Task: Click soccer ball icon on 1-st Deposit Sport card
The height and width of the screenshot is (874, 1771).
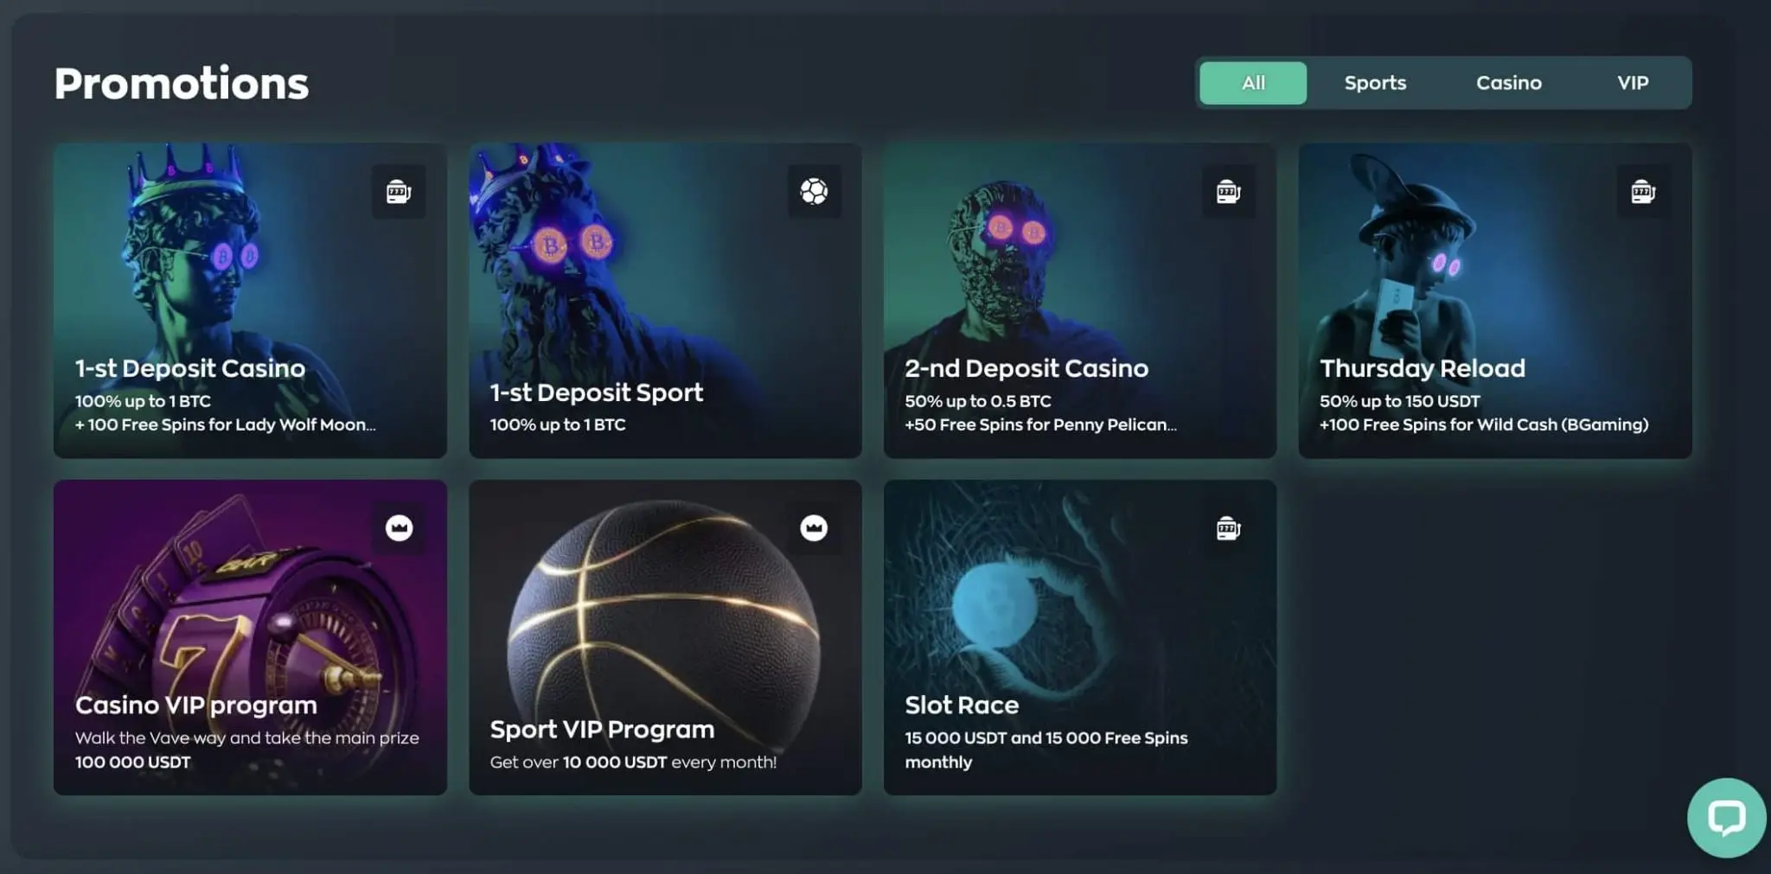Action: click(x=814, y=191)
